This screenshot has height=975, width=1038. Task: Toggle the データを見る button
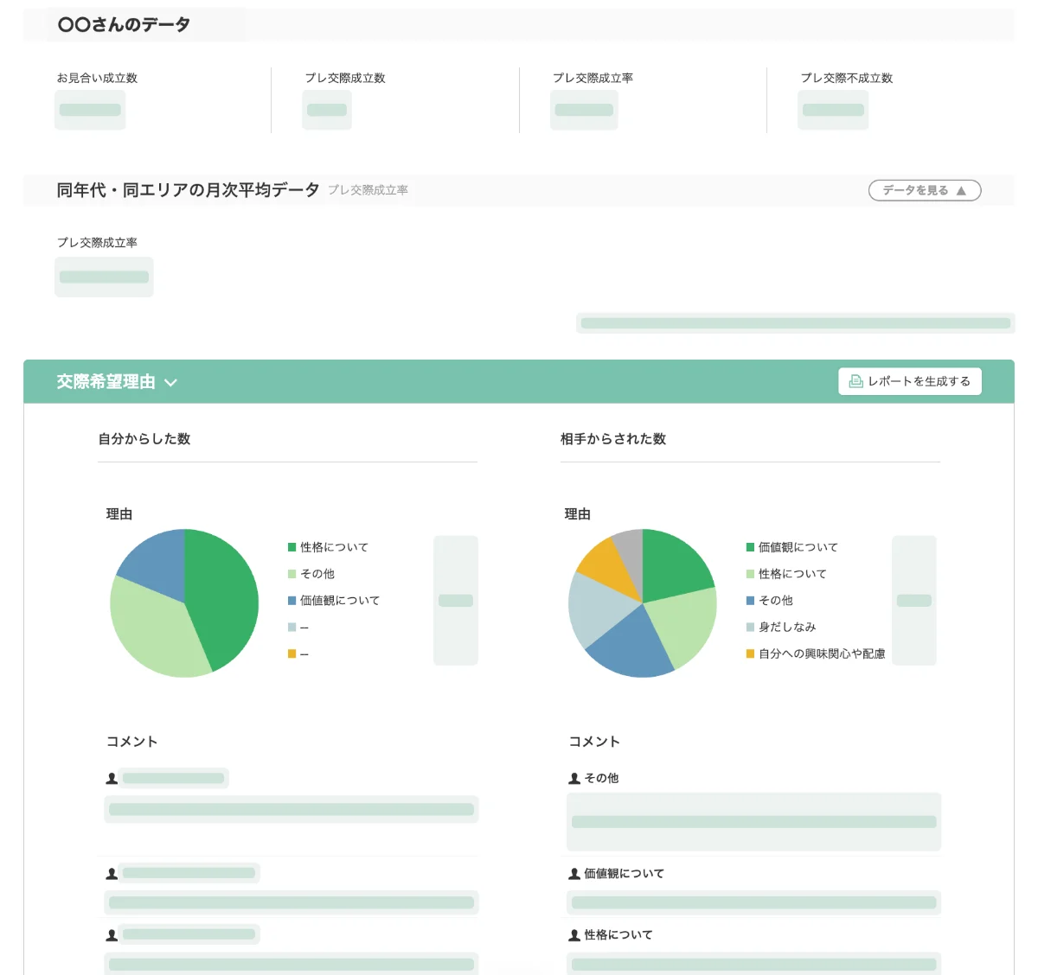pyautogui.click(x=925, y=190)
